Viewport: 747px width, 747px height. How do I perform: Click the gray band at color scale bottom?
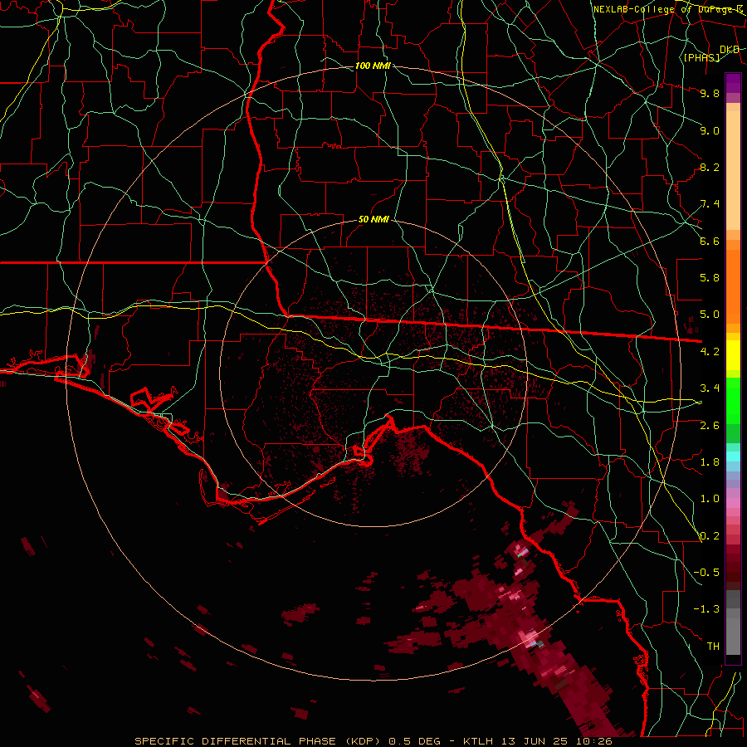(x=733, y=636)
